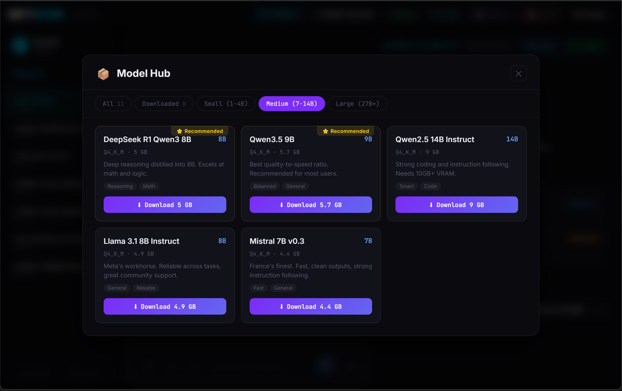The image size is (622, 391).
Task: Click the star on Qwen3.5 9B Recommended badge
Action: (325, 131)
